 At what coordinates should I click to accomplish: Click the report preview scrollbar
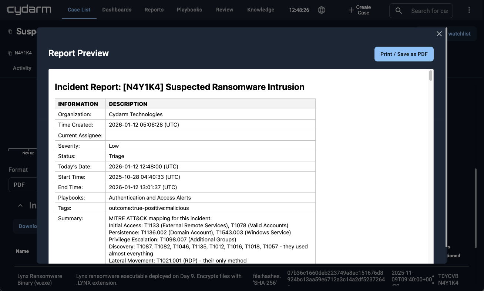click(430, 76)
